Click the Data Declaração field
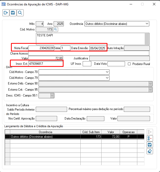Screen dimensions: 160x172 [95, 119]
